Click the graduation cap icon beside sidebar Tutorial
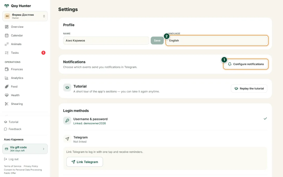 point(6,122)
